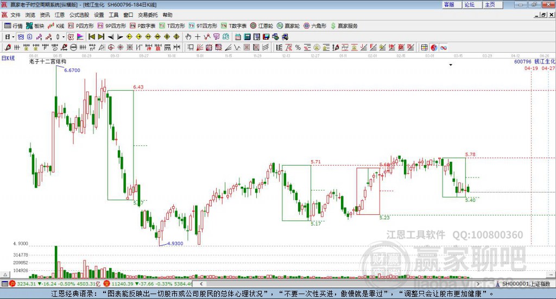Click the small black dropdown triangle above chart
This screenshot has height=299, width=556.
pos(451,65)
